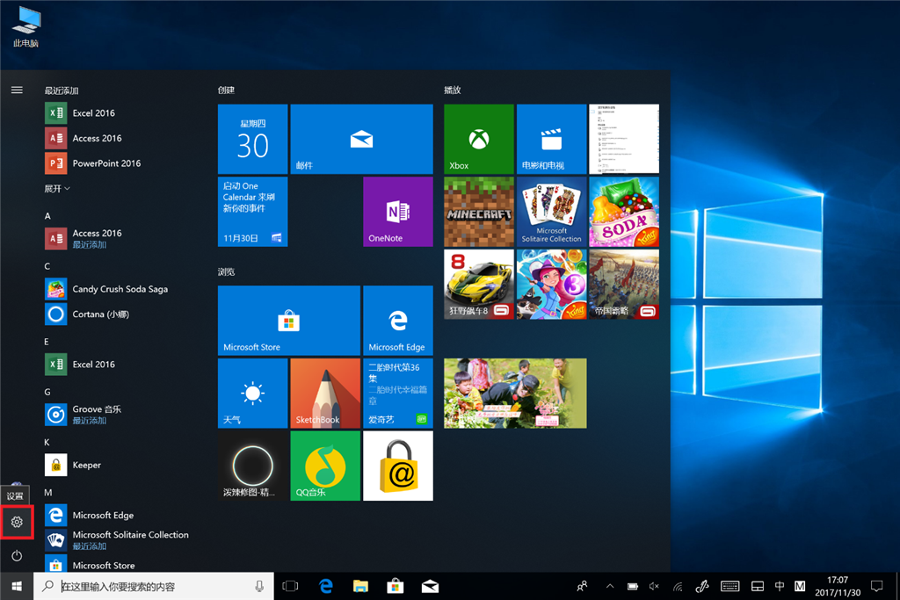Launch the Microsoft Edge tile
Viewport: 900px width, 600px height.
click(398, 321)
